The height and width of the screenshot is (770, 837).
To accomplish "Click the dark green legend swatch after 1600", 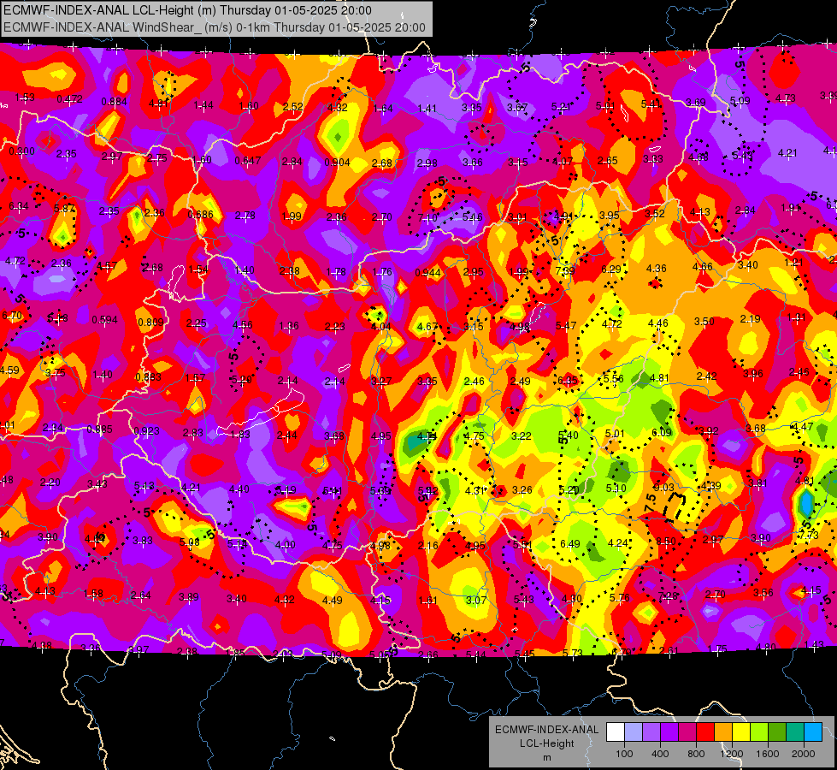I will (777, 732).
